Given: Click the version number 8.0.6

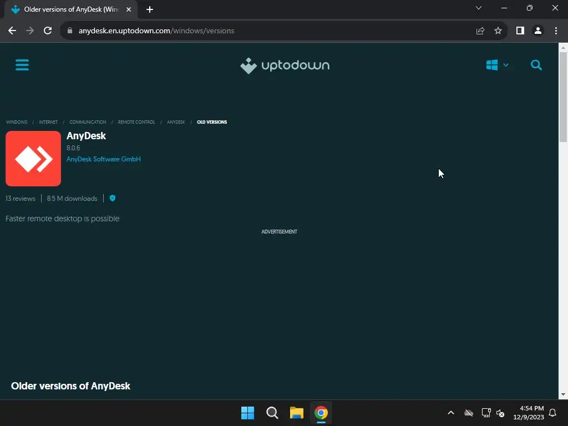Looking at the screenshot, I should 73,148.
